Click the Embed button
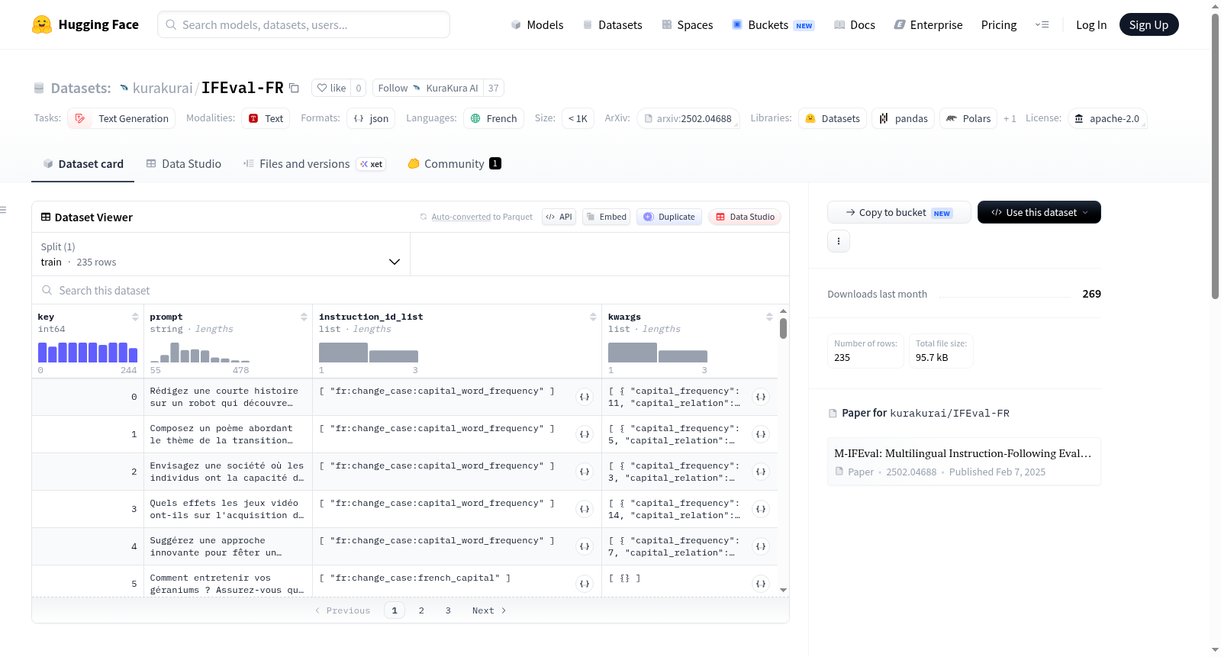 click(606, 217)
